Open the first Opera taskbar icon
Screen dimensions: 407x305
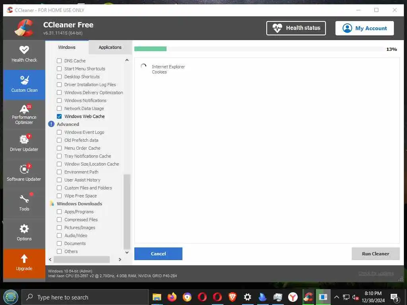click(202, 297)
